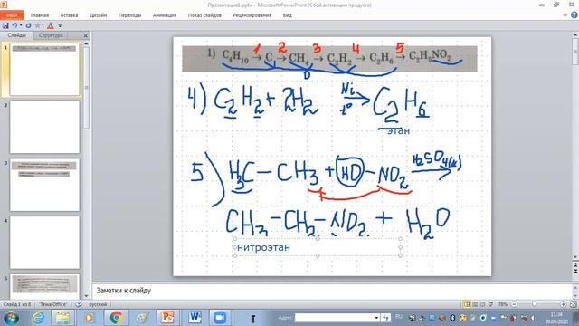Click the 'этан' label on slide
This screenshot has height=326, width=579.
398,130
